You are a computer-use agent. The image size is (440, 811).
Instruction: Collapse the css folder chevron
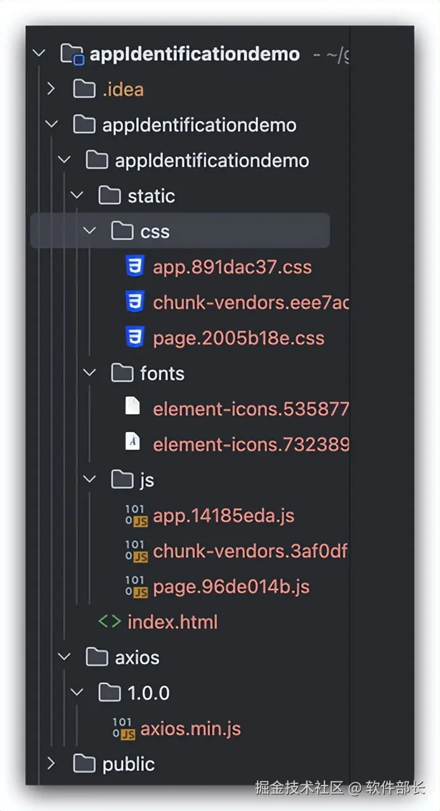click(89, 231)
